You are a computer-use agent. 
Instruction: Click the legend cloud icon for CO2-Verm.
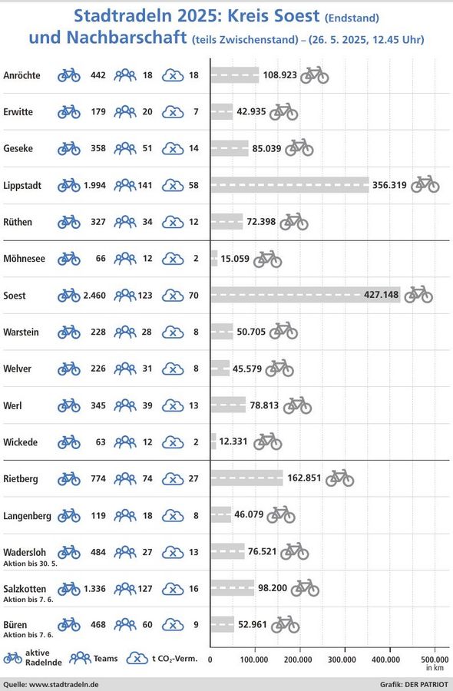137,659
